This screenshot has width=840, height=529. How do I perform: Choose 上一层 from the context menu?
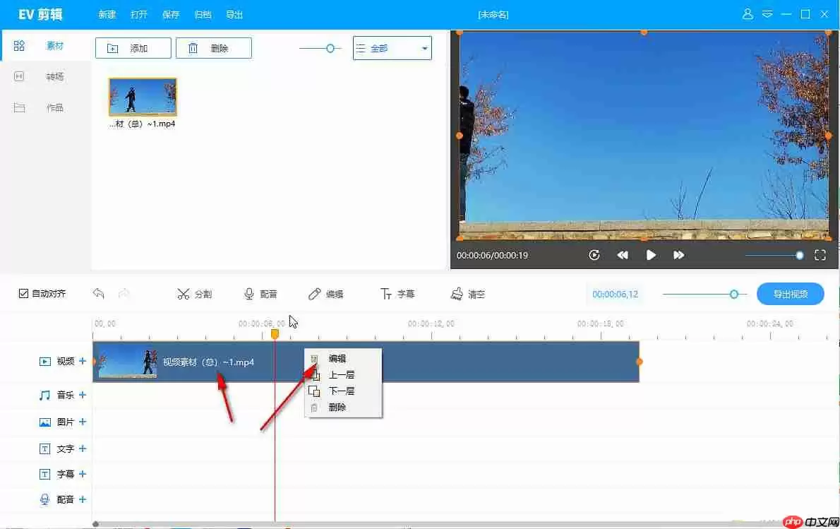coord(342,375)
